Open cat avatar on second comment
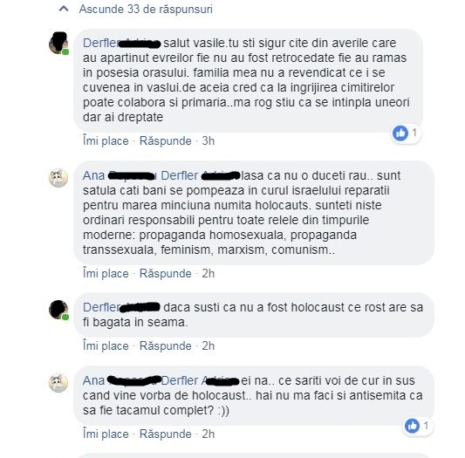 [58, 178]
